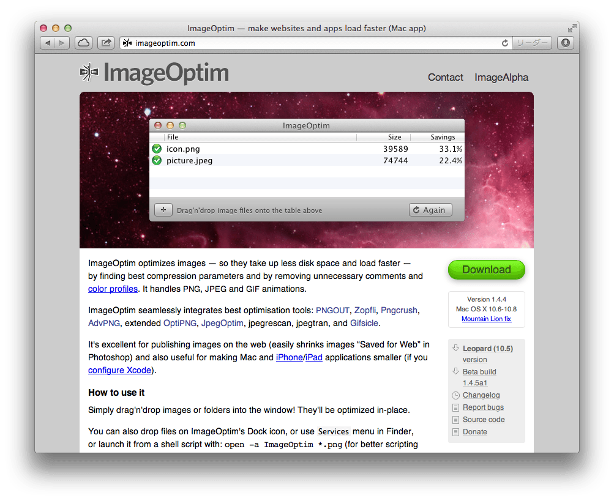The image size is (614, 501).
Task: Open the Zopfli link
Action: click(365, 310)
